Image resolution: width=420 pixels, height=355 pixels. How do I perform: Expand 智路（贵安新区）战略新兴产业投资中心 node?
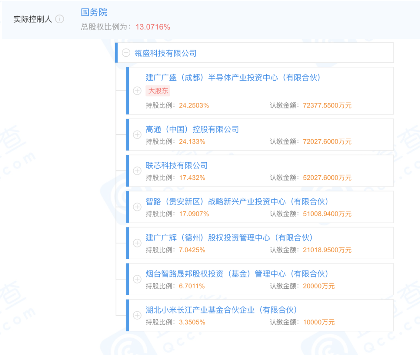coord(137,207)
